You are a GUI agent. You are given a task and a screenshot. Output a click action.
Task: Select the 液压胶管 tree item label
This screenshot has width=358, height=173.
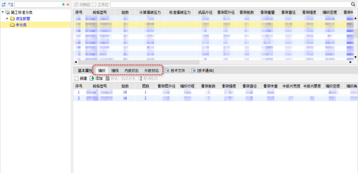[x=23, y=19]
